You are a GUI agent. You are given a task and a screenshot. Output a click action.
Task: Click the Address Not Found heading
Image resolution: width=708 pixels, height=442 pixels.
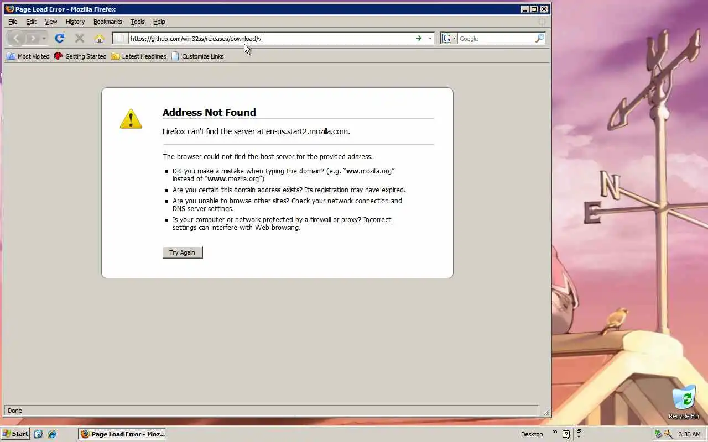coord(209,112)
